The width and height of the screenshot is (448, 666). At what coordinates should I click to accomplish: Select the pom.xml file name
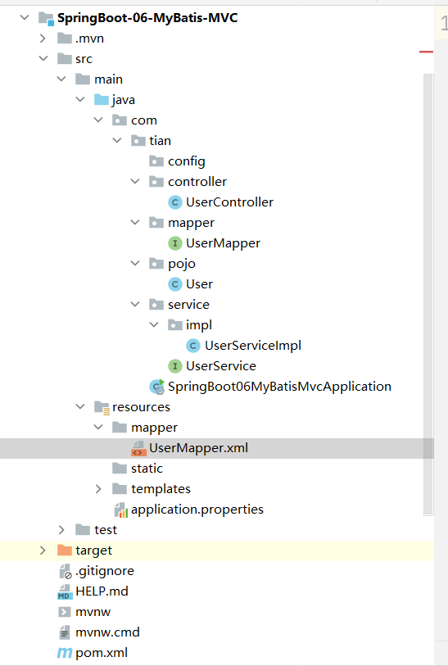pos(102,653)
